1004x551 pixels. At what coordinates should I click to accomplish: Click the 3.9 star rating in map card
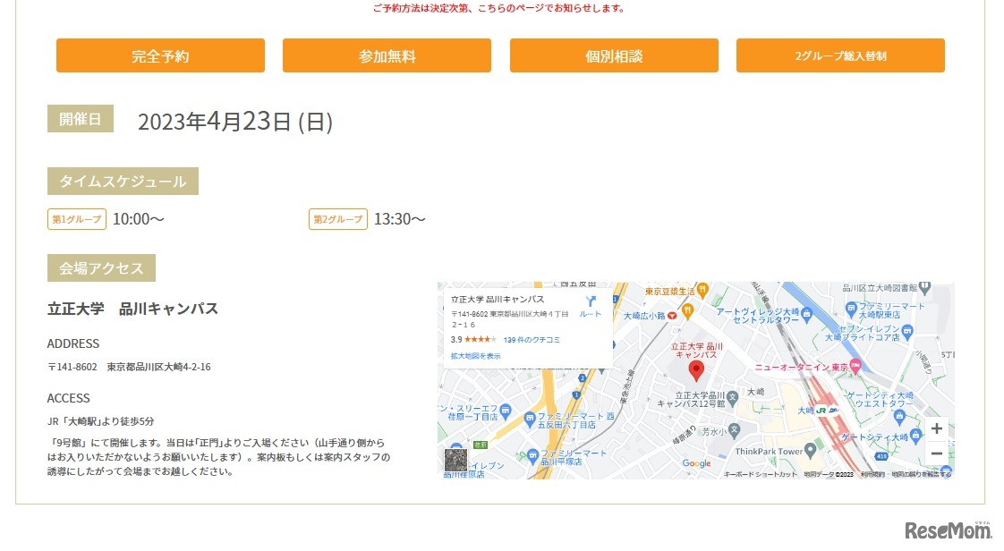point(473,340)
